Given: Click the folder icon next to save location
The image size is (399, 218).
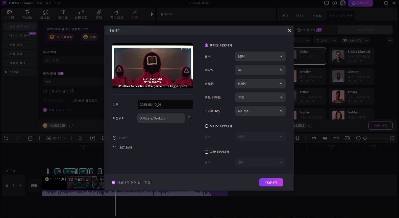Looking at the screenshot, I should [190, 118].
